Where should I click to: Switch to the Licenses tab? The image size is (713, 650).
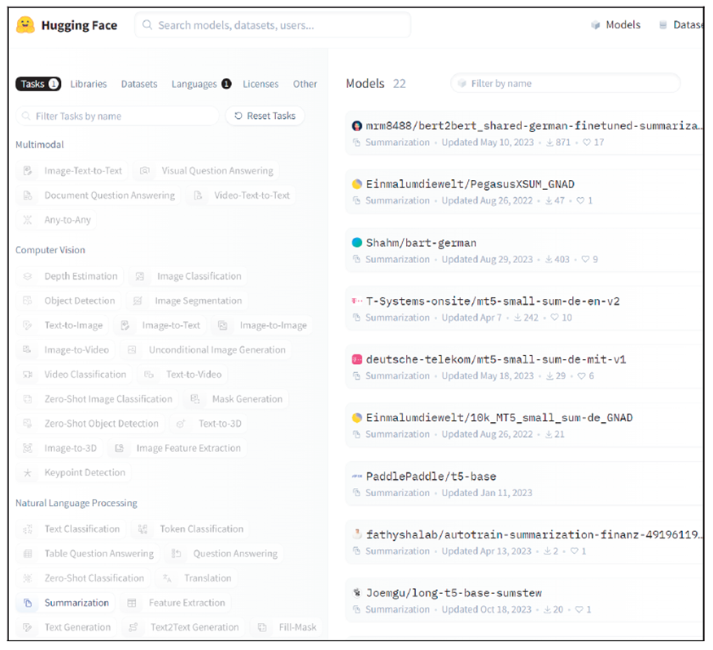coord(260,84)
